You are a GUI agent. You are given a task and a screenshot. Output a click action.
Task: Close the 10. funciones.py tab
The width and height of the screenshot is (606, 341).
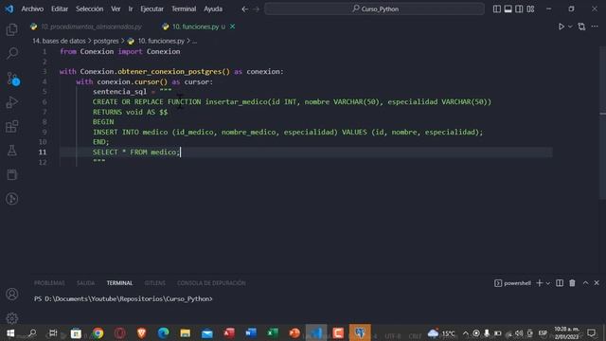click(232, 27)
